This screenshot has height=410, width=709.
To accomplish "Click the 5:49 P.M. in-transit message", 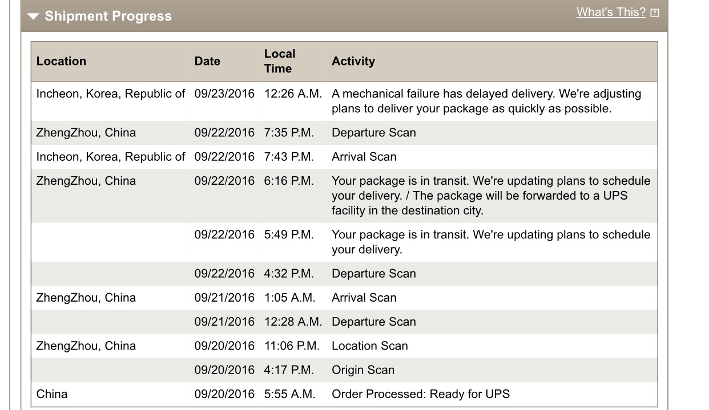I will click(491, 242).
